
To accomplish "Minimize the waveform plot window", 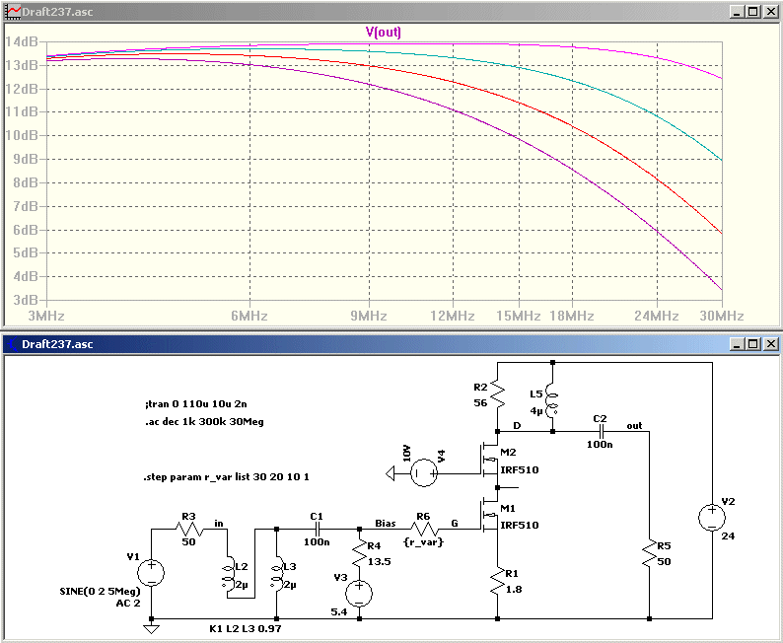I will (737, 12).
